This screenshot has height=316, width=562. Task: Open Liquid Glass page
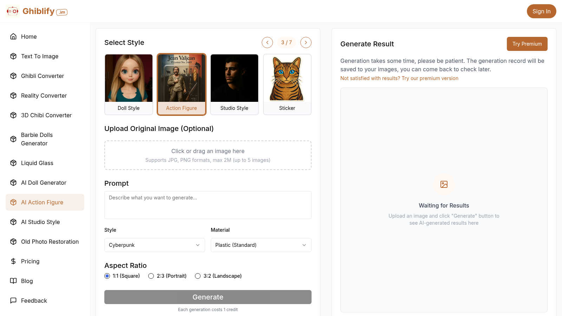pos(45,163)
